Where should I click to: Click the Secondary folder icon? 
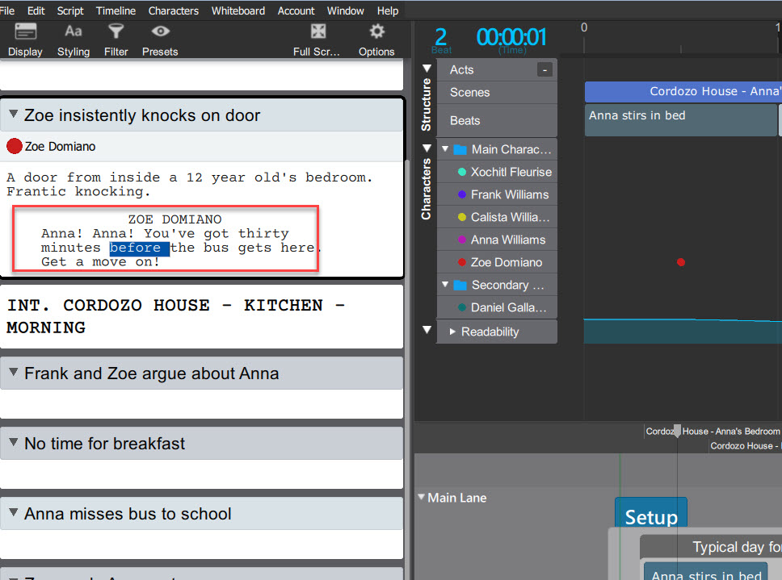pos(460,286)
